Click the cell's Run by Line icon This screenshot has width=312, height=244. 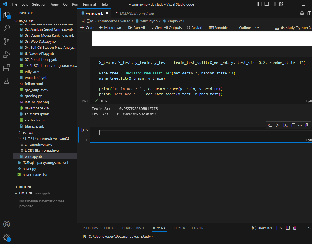tap(270, 125)
